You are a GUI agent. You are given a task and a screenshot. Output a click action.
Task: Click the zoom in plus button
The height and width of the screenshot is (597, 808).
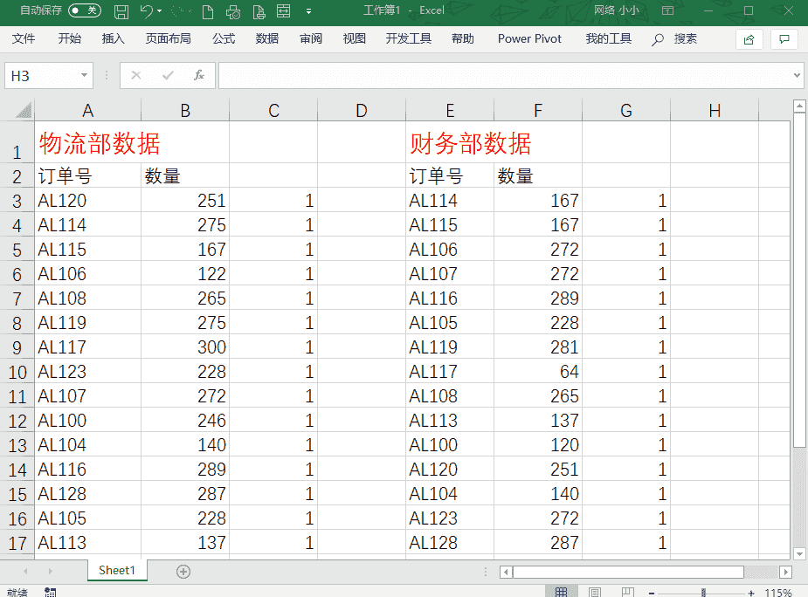click(751, 594)
